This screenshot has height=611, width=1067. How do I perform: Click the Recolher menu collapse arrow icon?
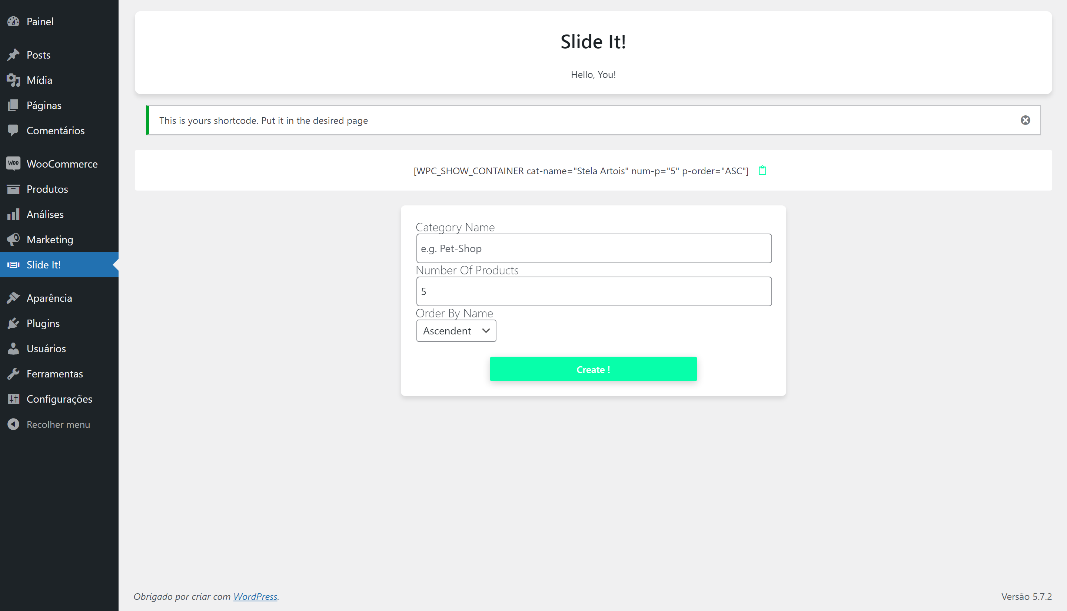(x=13, y=424)
